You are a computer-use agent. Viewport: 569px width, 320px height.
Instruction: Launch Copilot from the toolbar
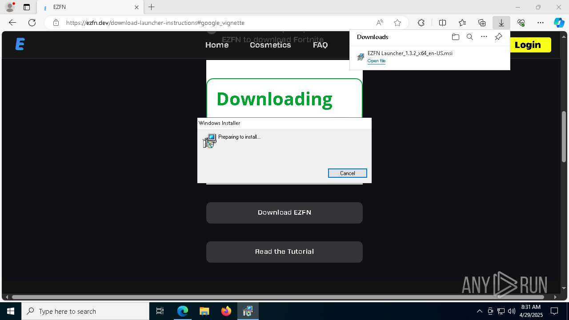(x=559, y=23)
